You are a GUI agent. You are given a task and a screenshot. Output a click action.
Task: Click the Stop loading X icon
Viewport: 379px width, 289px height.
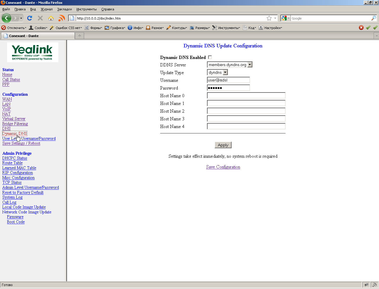point(40,18)
